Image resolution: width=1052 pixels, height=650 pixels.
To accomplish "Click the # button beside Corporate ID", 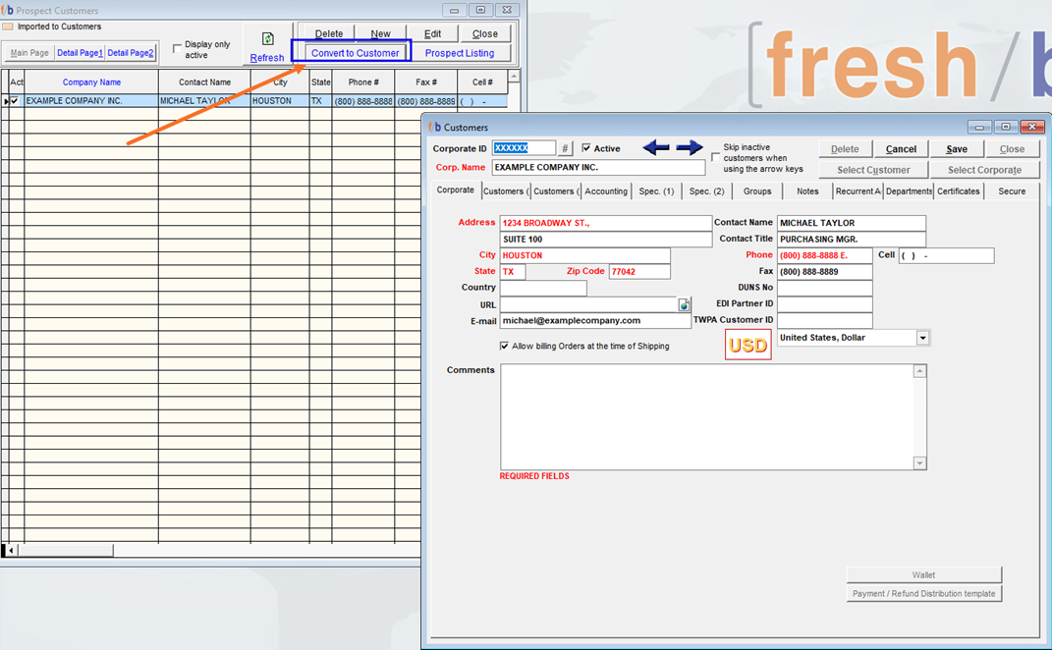I will click(x=565, y=149).
